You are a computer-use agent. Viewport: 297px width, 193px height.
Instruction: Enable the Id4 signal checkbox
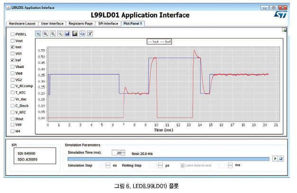coord(12,131)
